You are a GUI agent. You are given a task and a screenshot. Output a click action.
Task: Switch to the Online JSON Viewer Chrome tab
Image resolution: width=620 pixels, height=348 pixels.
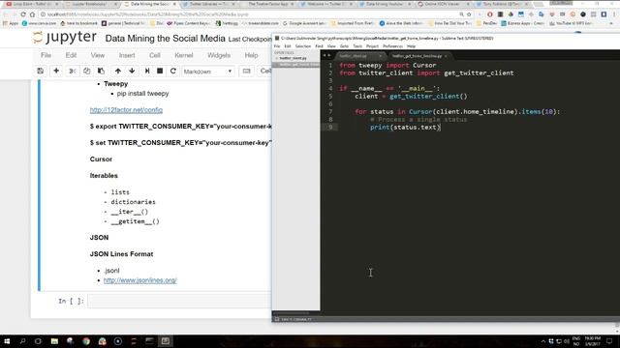click(445, 4)
